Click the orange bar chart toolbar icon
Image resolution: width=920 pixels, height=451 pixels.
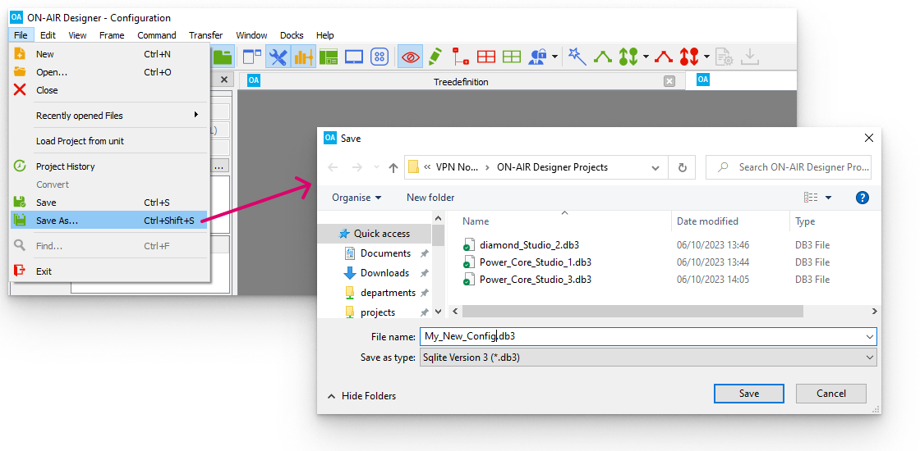(303, 57)
